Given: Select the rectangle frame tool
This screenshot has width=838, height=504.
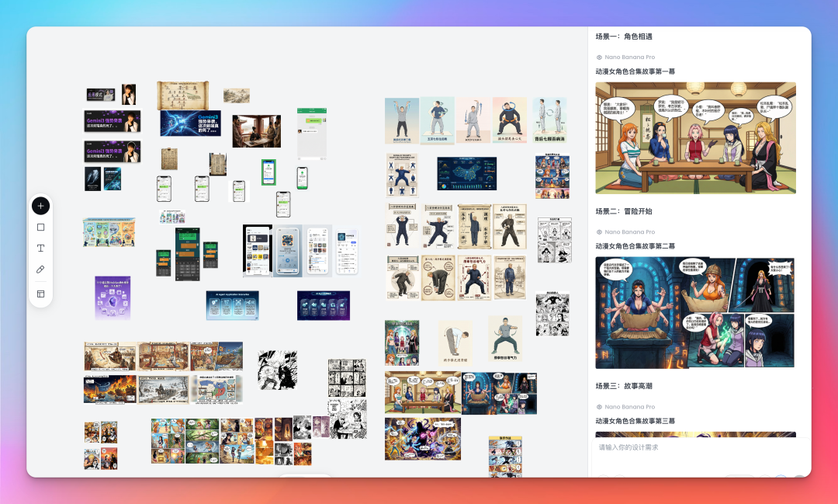Looking at the screenshot, I should [x=40, y=228].
